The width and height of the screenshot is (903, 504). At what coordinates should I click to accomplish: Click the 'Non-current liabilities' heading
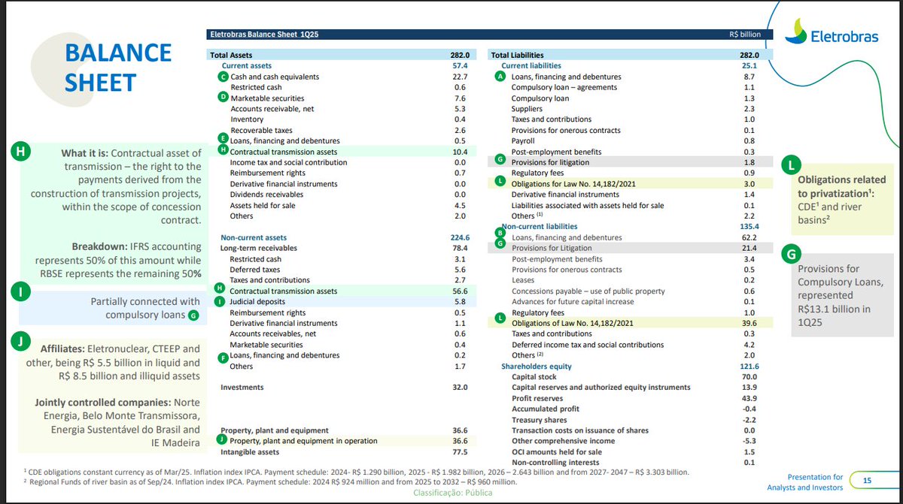[540, 226]
